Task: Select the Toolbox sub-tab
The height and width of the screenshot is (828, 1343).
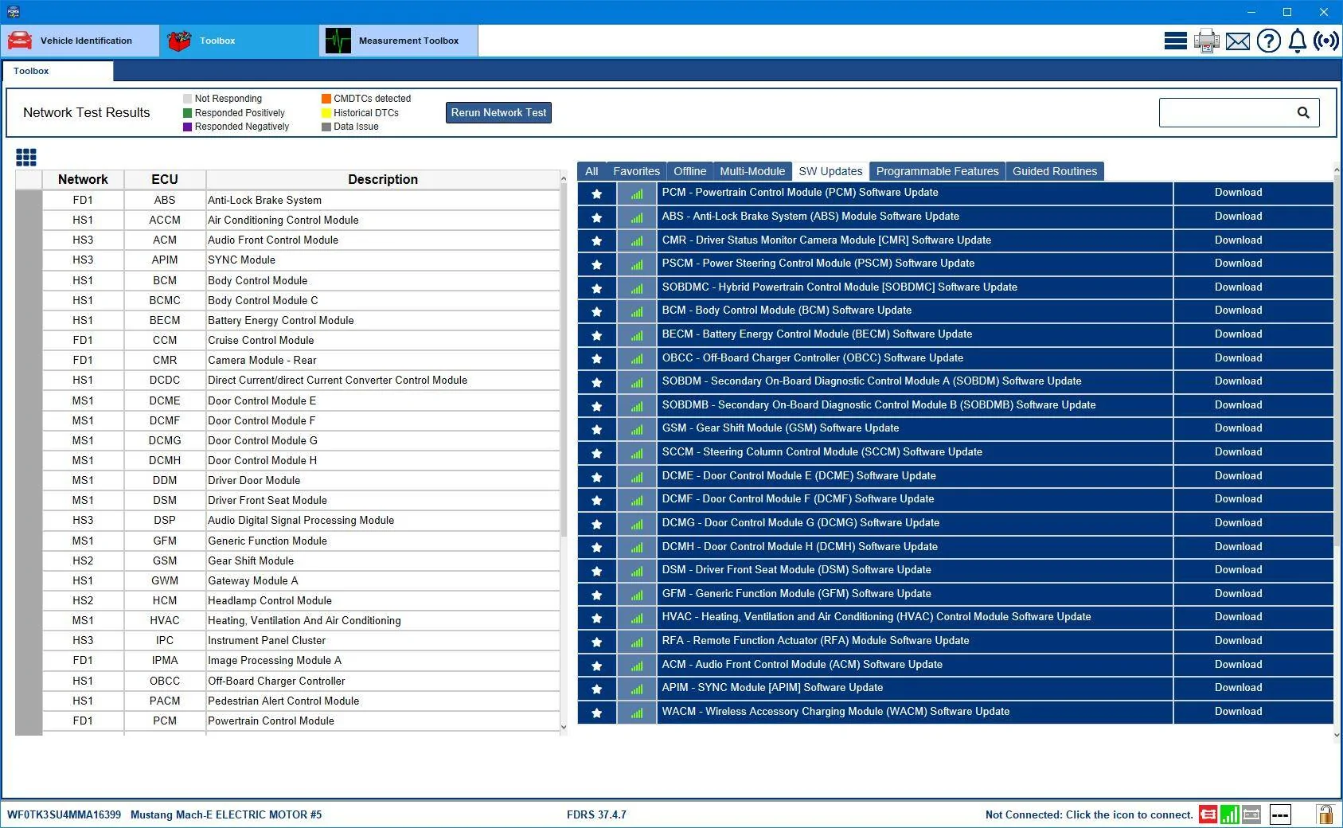Action: (57, 71)
